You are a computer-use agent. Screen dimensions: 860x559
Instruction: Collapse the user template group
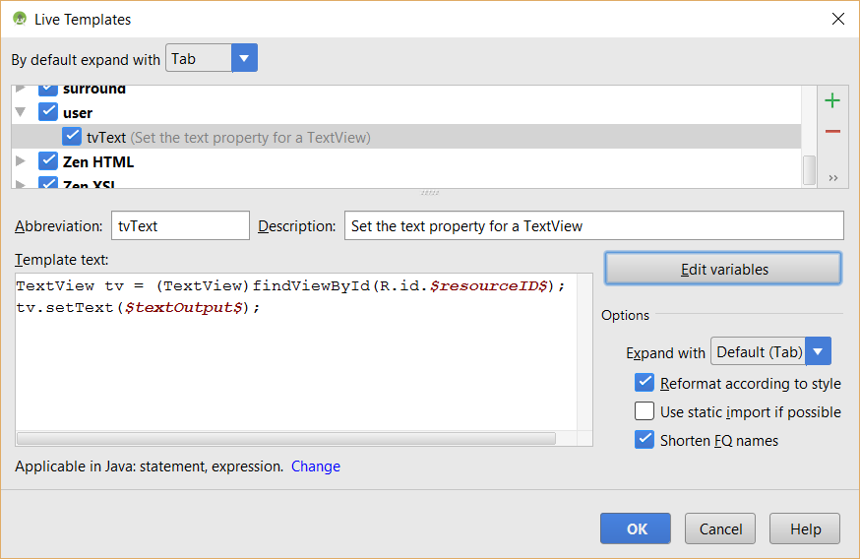tap(21, 112)
